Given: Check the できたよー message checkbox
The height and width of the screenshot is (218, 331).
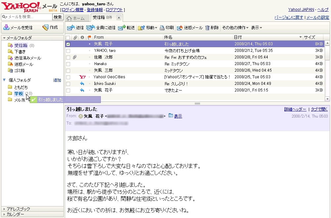Looking at the screenshot, I should (68, 91).
